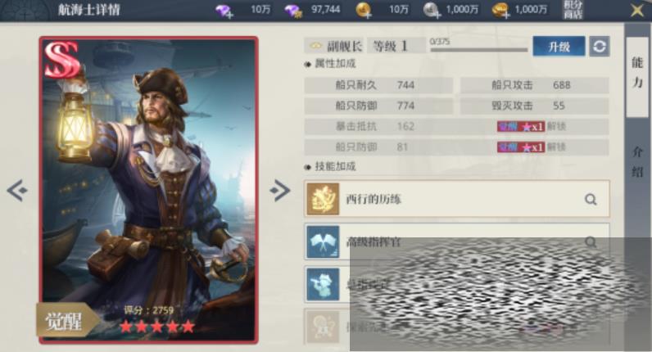Click the refresh cycle icon beside 升级
The width and height of the screenshot is (652, 352).
600,46
